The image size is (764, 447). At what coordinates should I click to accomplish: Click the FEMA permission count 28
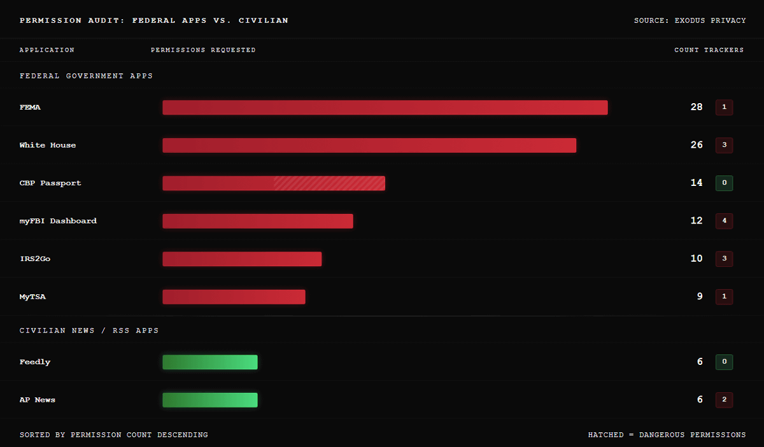[697, 107]
